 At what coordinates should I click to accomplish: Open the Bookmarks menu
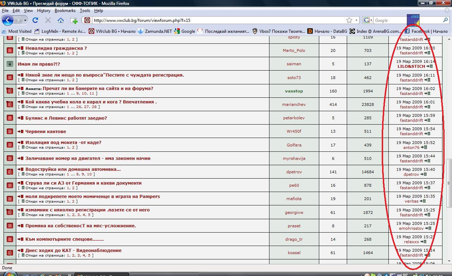pyautogui.click(x=65, y=11)
